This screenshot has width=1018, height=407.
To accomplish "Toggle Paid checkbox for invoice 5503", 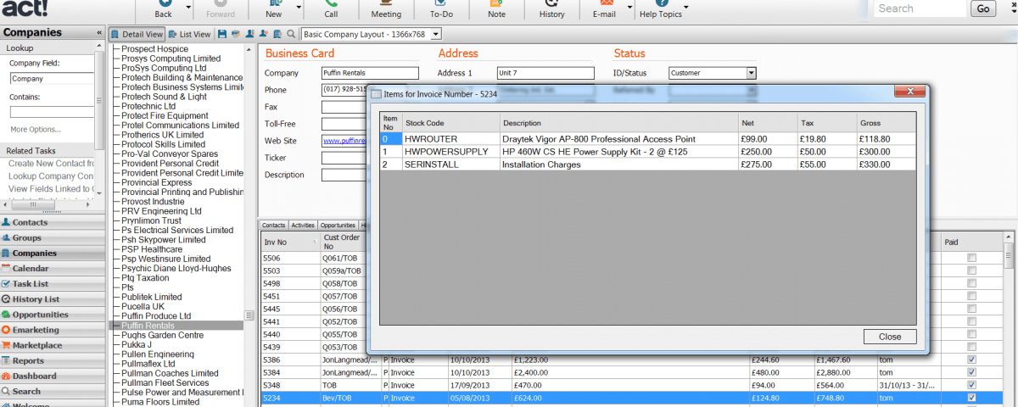I will [x=971, y=270].
